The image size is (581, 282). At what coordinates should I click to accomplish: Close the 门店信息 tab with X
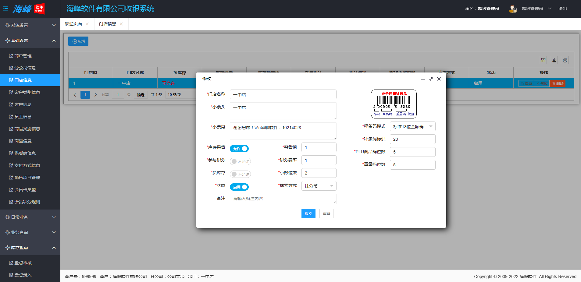(121, 24)
